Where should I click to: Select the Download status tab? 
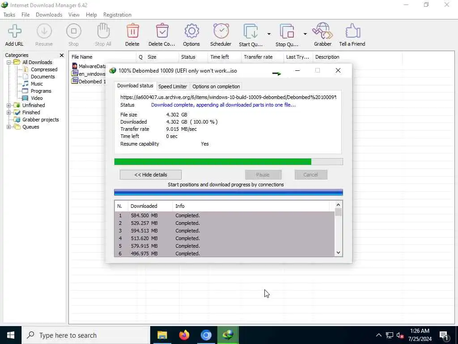click(x=135, y=86)
